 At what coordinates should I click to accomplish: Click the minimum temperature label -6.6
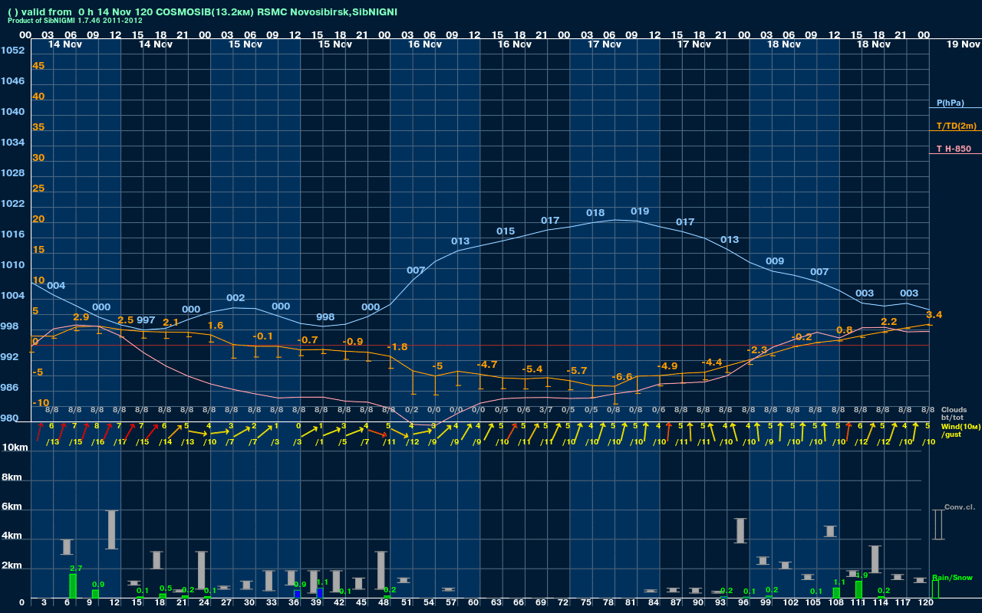point(621,377)
